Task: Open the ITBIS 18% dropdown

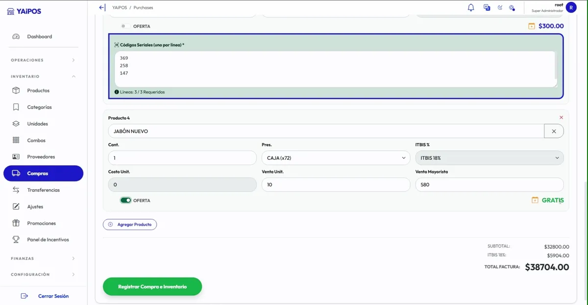Action: pos(490,158)
